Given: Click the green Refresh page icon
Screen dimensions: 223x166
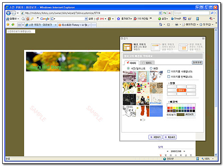Looking at the screenshot, I should [165, 13].
